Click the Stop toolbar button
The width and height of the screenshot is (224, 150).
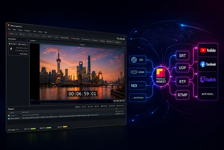[x=23, y=34]
